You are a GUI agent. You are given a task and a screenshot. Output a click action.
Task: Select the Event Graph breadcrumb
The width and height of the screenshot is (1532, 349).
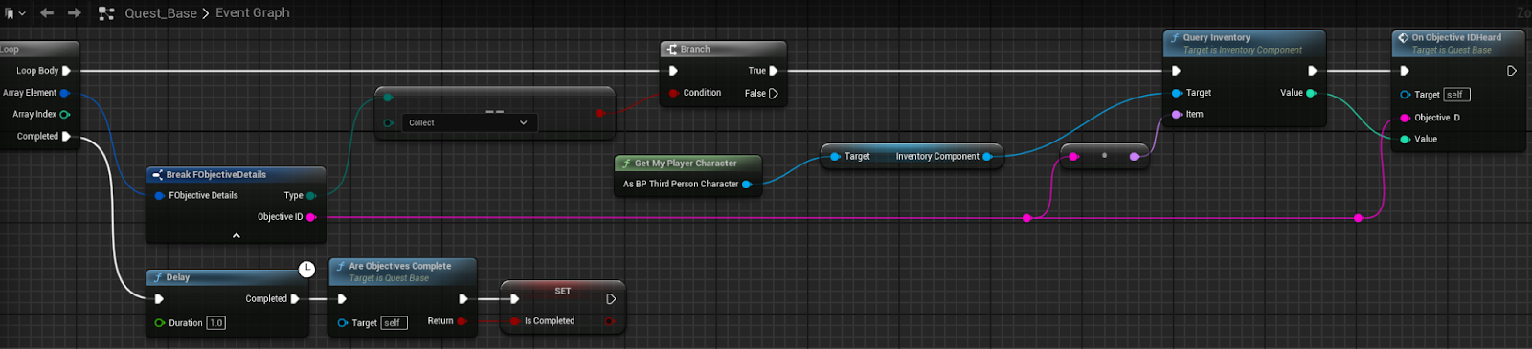pyautogui.click(x=253, y=12)
